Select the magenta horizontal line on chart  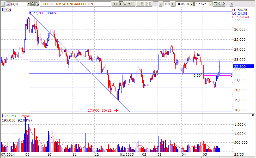[x=217, y=75]
